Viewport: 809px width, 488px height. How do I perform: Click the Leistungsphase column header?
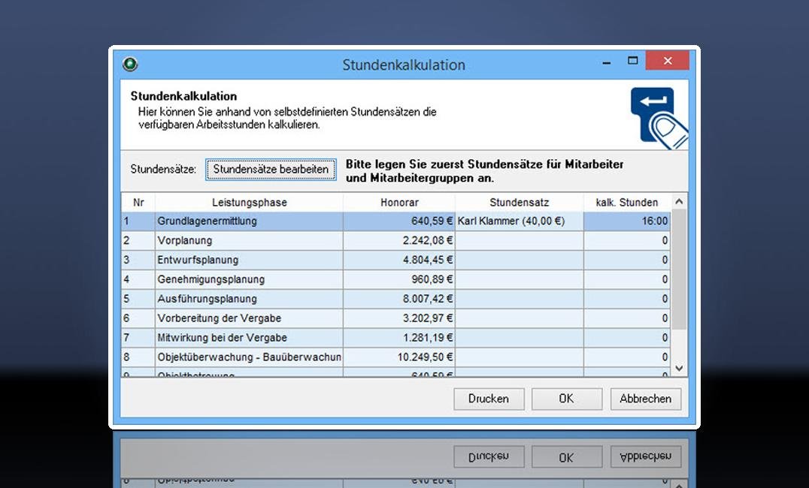pos(249,203)
